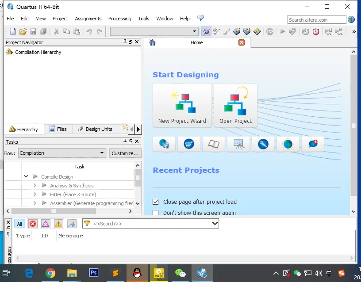The height and width of the screenshot is (282, 361).
Task: Click the feedback speech bubble beside Help menu
Action: pyautogui.click(x=200, y=18)
